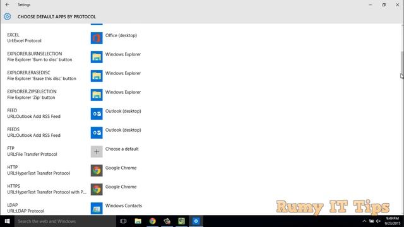Click Outlook icon in the FEEDS row
404x227 pixels.
pos(97,132)
